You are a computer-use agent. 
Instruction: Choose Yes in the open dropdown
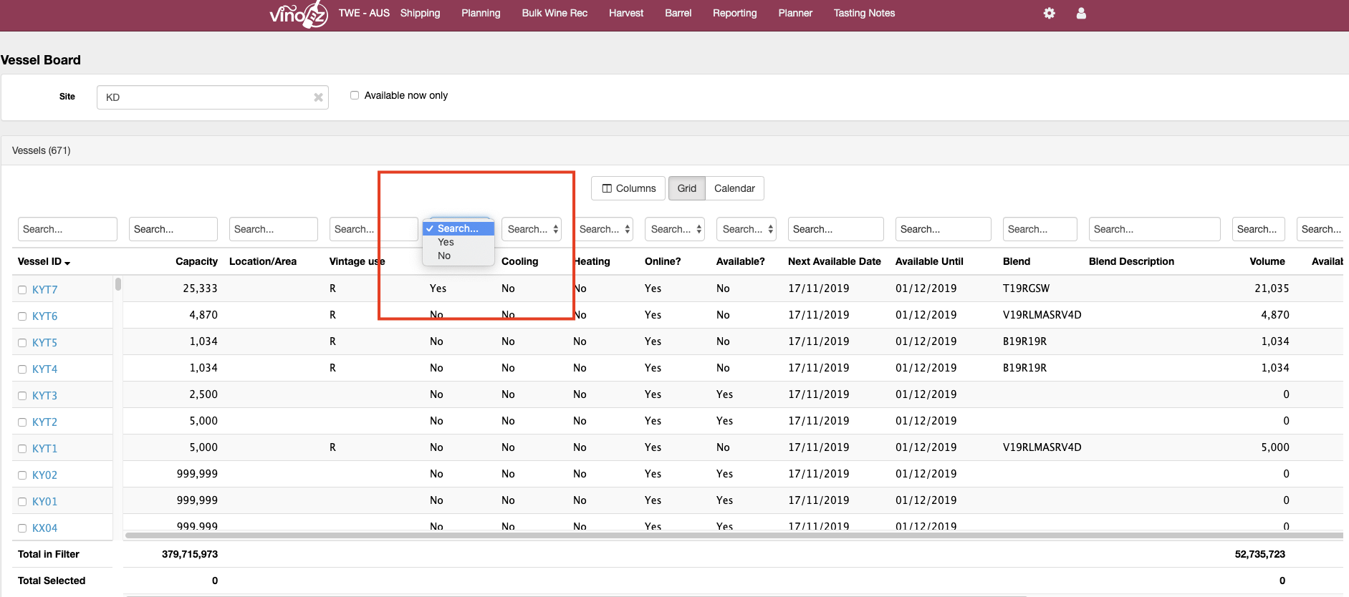(x=446, y=242)
